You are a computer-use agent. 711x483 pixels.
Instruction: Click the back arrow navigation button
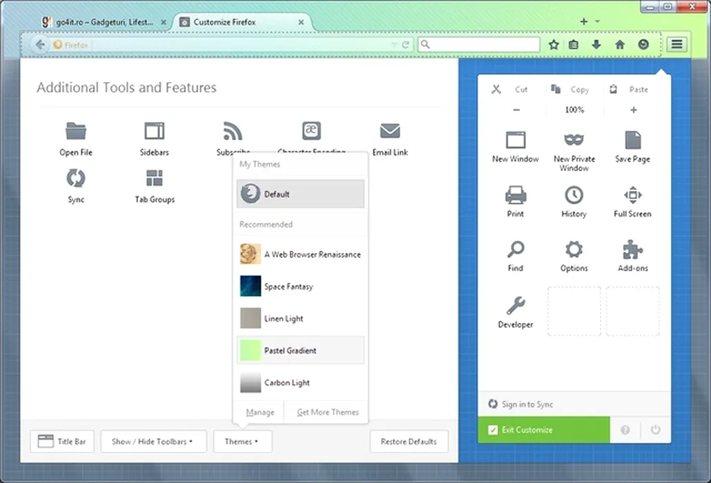tap(40, 44)
